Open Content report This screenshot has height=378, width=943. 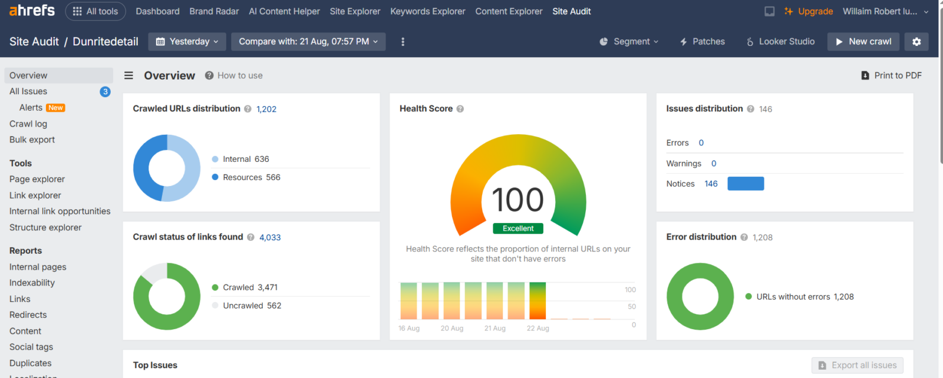point(25,331)
